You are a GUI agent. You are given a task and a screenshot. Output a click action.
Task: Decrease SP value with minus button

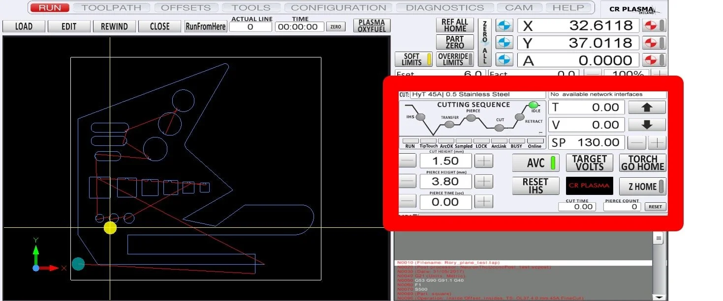(x=638, y=143)
